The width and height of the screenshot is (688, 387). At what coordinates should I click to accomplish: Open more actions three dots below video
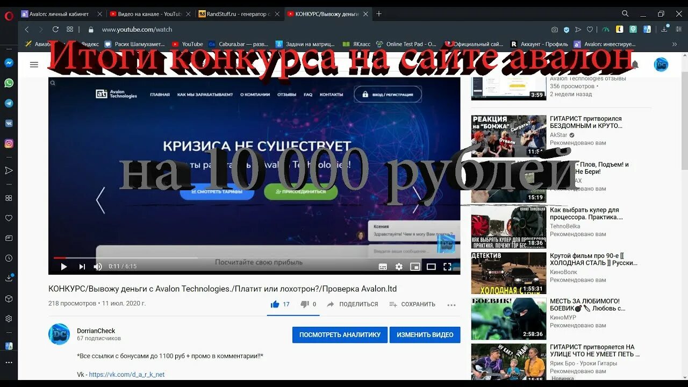(451, 304)
